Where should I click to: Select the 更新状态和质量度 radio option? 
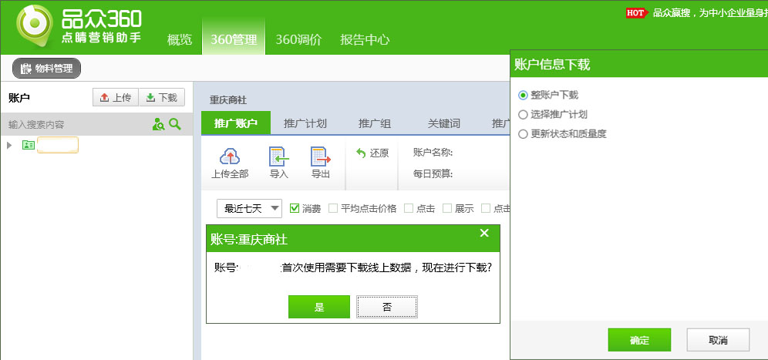coord(523,133)
